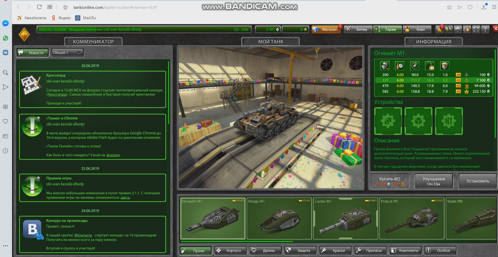The image size is (498, 257).
Task: Switch to Особое special category
Action: pyautogui.click(x=440, y=250)
